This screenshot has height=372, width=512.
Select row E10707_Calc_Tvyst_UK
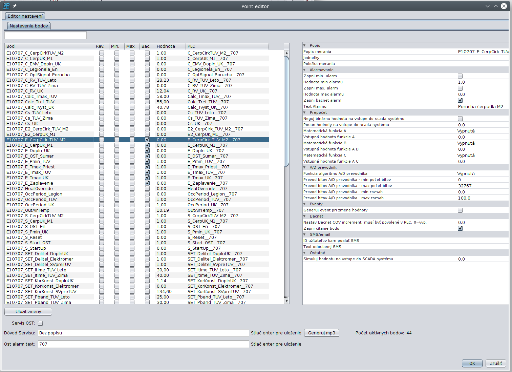pyautogui.click(x=137, y=107)
